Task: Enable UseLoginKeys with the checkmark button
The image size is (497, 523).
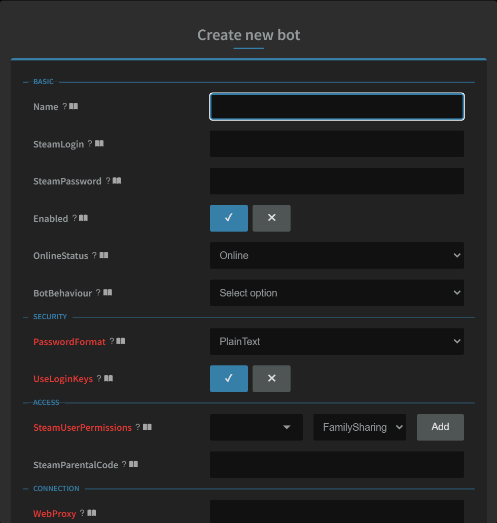Action: 229,379
